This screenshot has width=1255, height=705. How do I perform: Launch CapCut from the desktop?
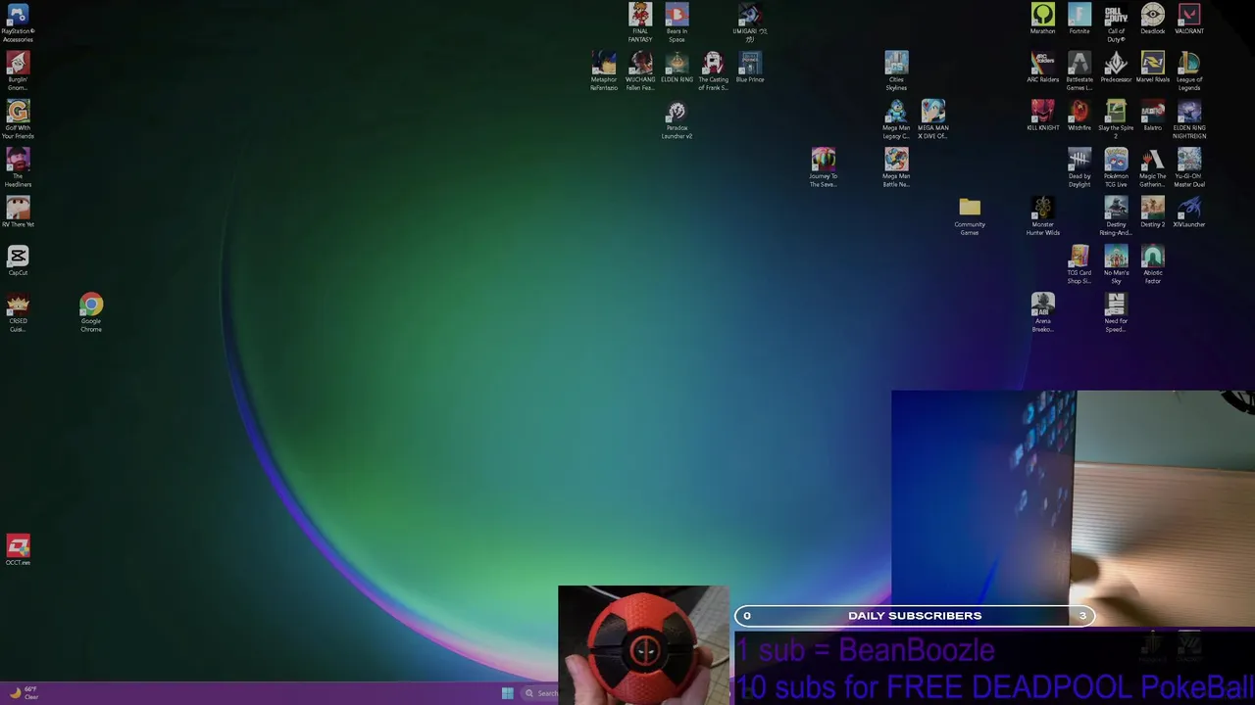tap(18, 259)
